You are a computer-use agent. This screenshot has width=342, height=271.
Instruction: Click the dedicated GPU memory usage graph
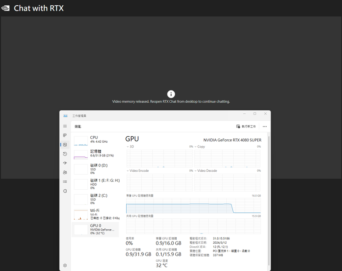pyautogui.click(x=193, y=206)
